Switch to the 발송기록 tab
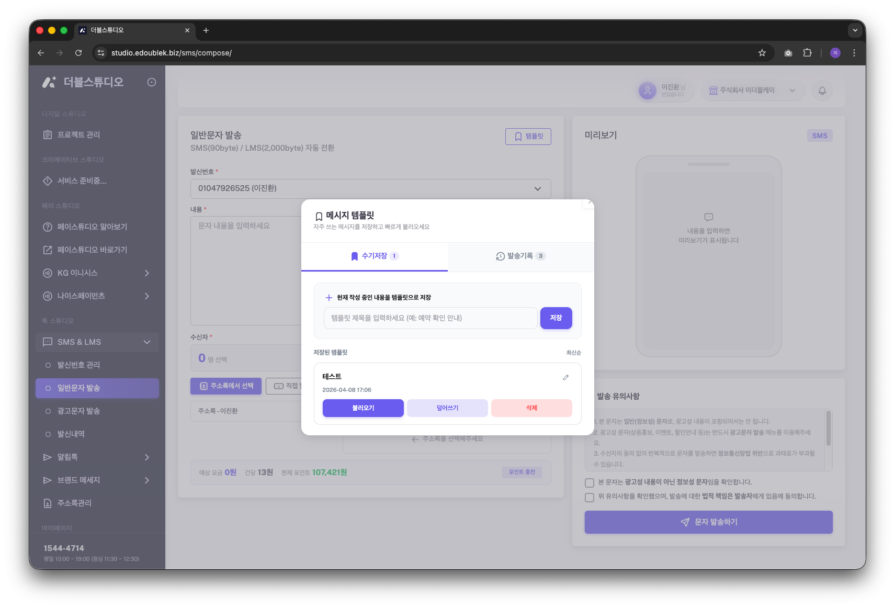Screen dimensions: 895x608 521,256
